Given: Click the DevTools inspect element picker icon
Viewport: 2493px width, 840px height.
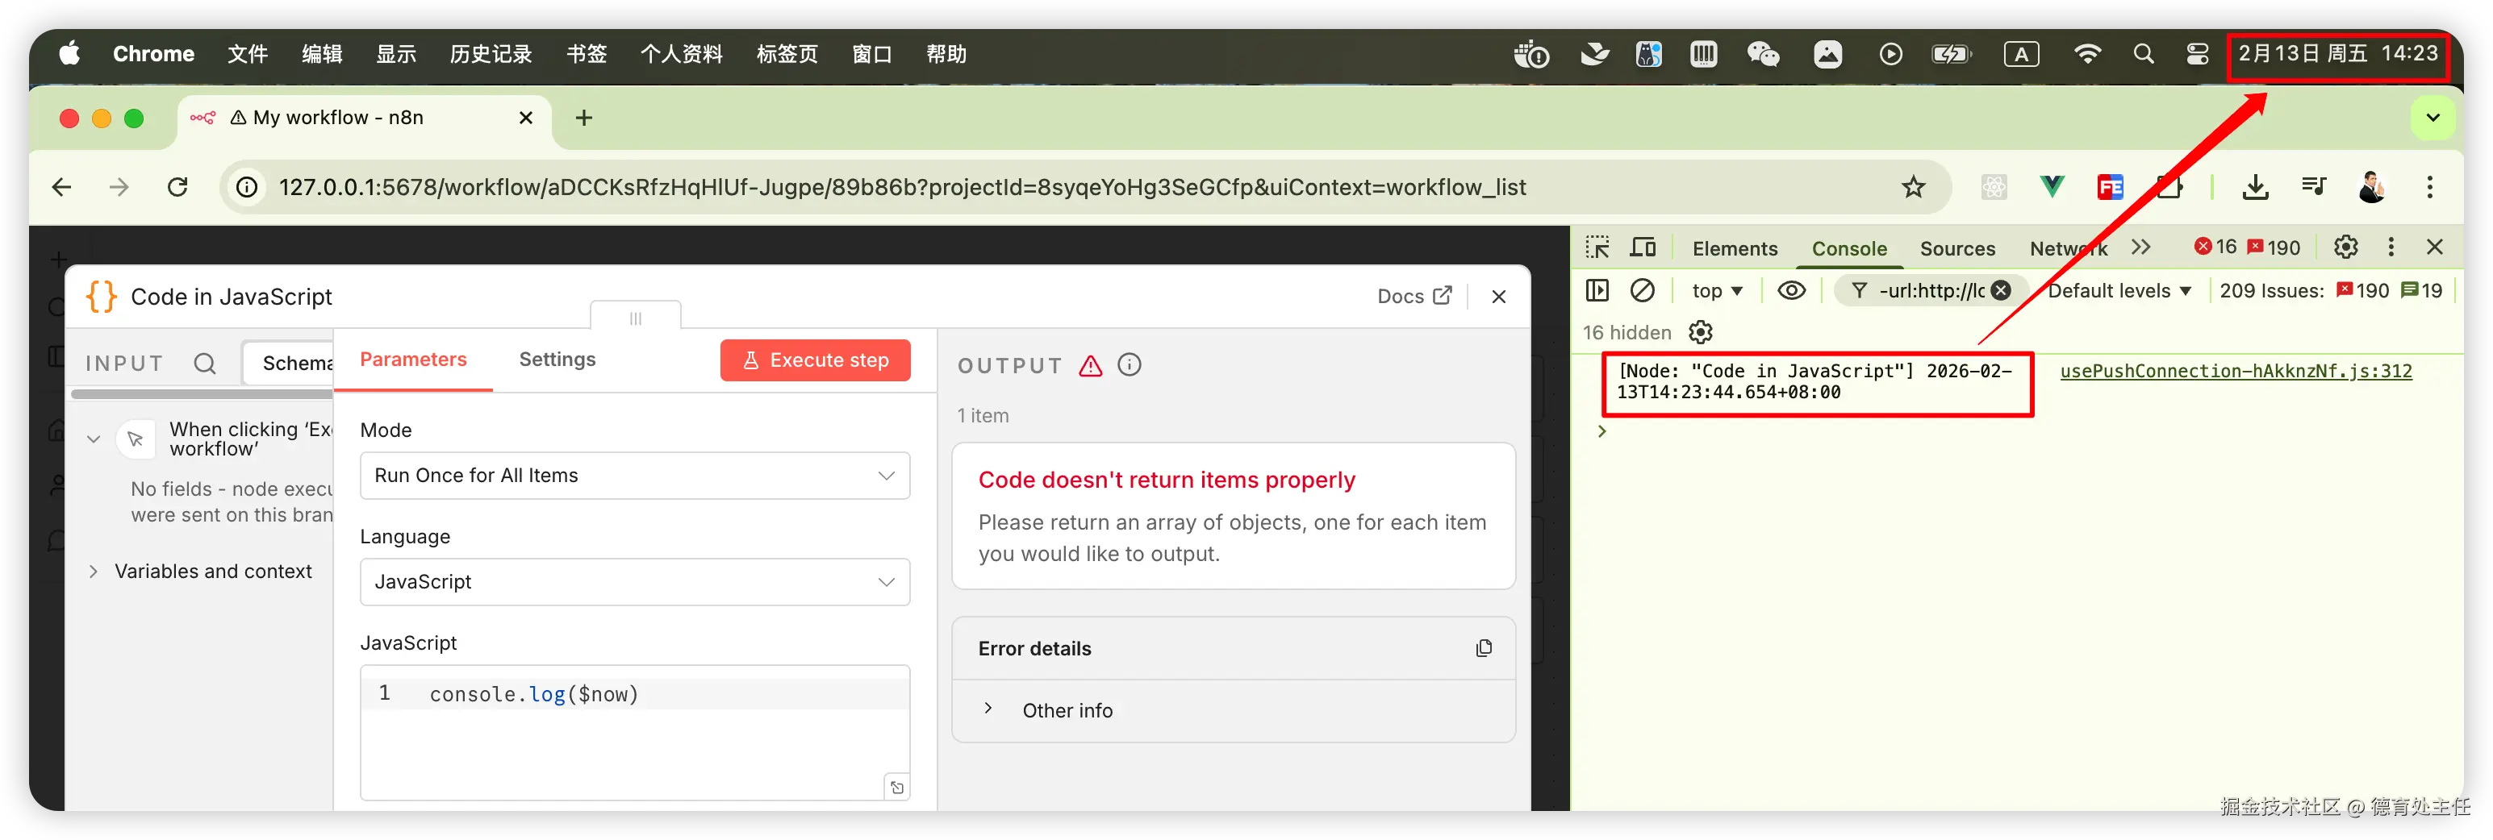Looking at the screenshot, I should click(x=1597, y=248).
